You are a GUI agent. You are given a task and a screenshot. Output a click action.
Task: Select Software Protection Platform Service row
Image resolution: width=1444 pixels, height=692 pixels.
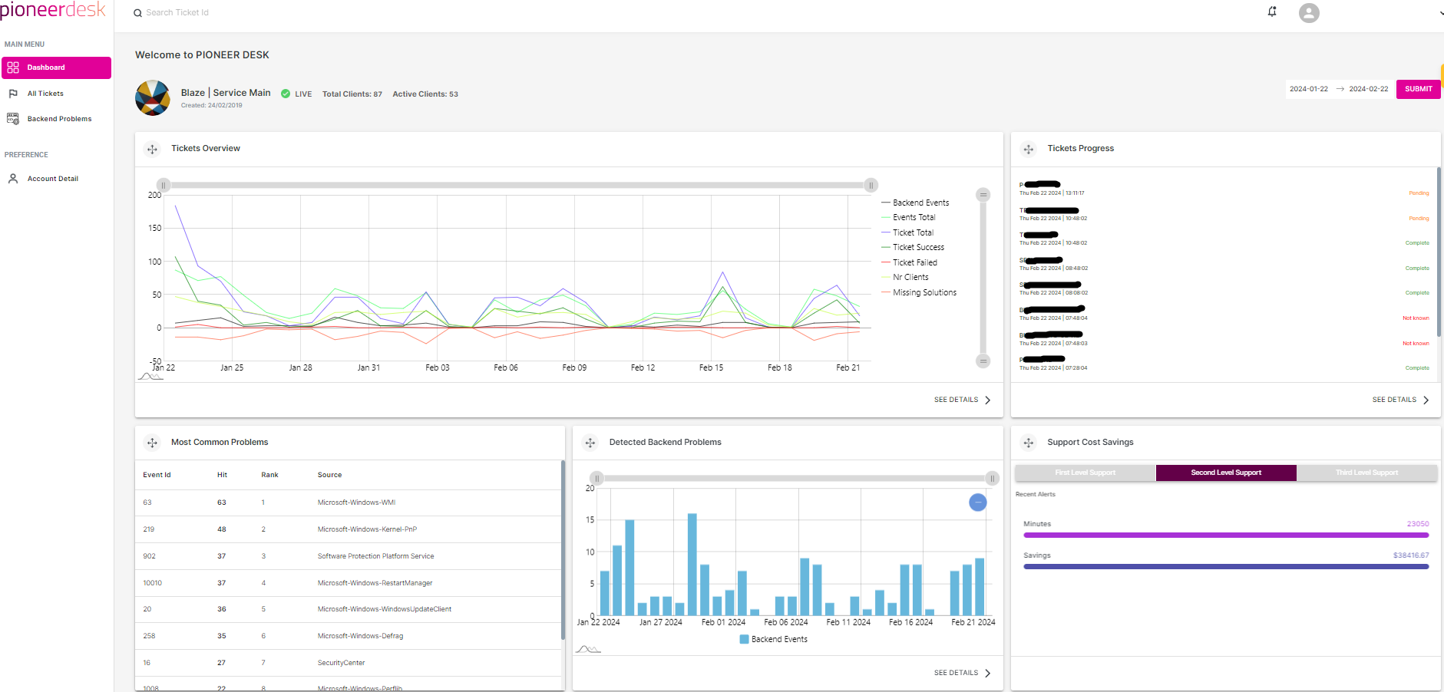click(x=348, y=556)
